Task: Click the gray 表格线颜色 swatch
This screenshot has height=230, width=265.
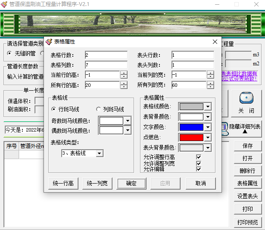Action: (x=191, y=107)
